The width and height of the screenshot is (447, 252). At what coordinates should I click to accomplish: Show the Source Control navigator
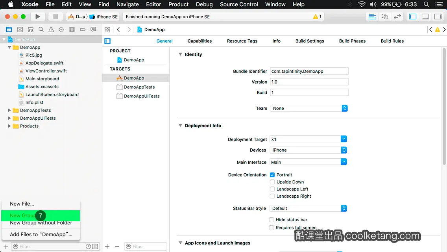click(x=20, y=30)
